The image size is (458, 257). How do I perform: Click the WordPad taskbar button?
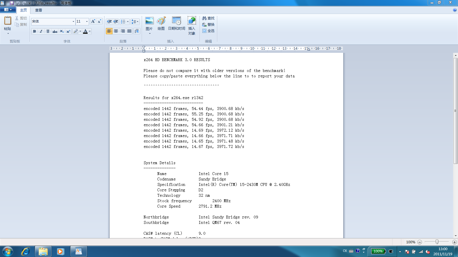[78, 251]
